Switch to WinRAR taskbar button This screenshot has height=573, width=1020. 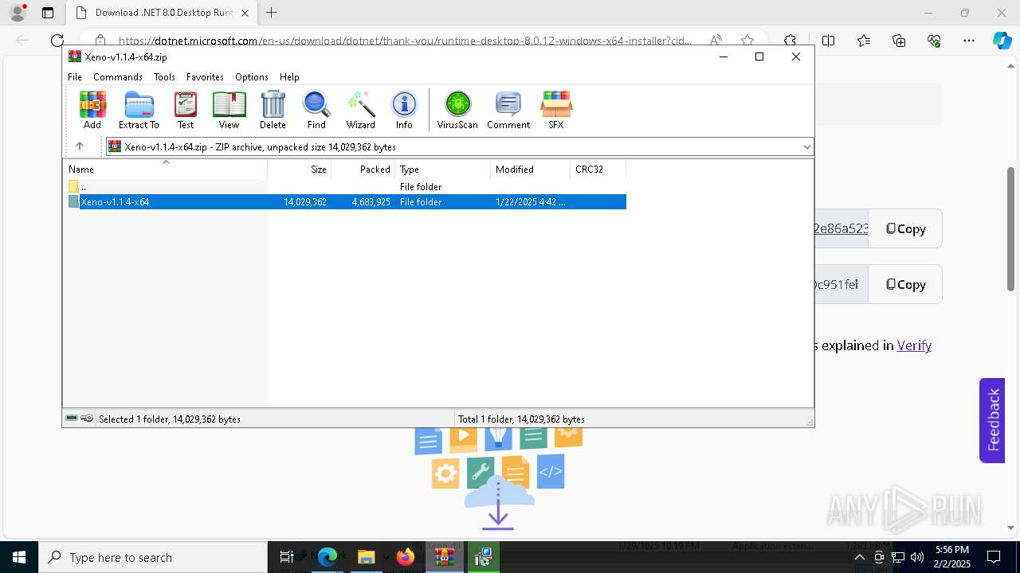445,557
